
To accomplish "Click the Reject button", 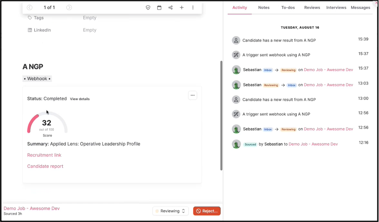I will (207, 211).
